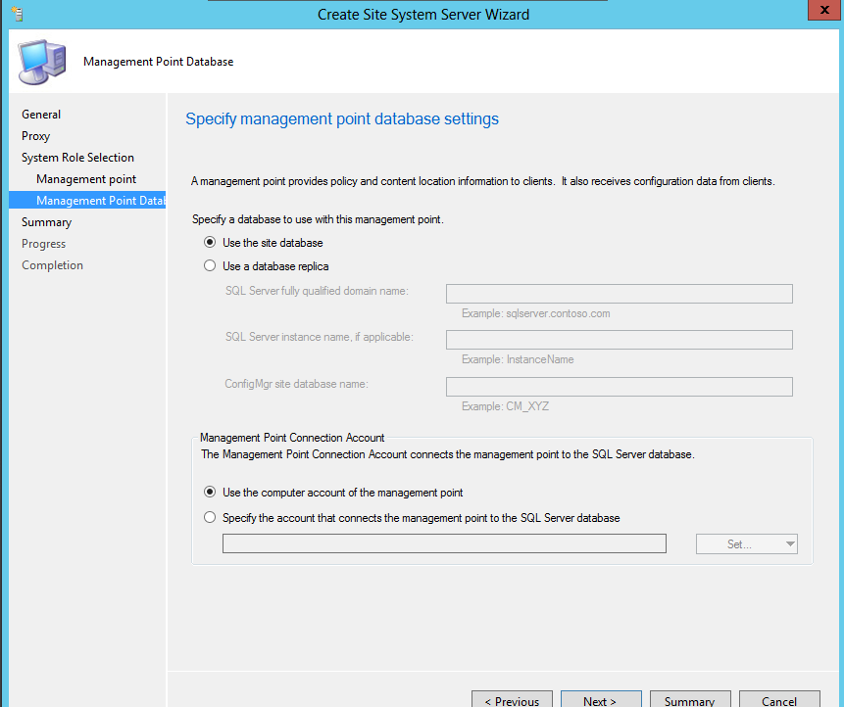The height and width of the screenshot is (707, 844).
Task: Select Use the computer account of the management point
Action: [x=209, y=494]
